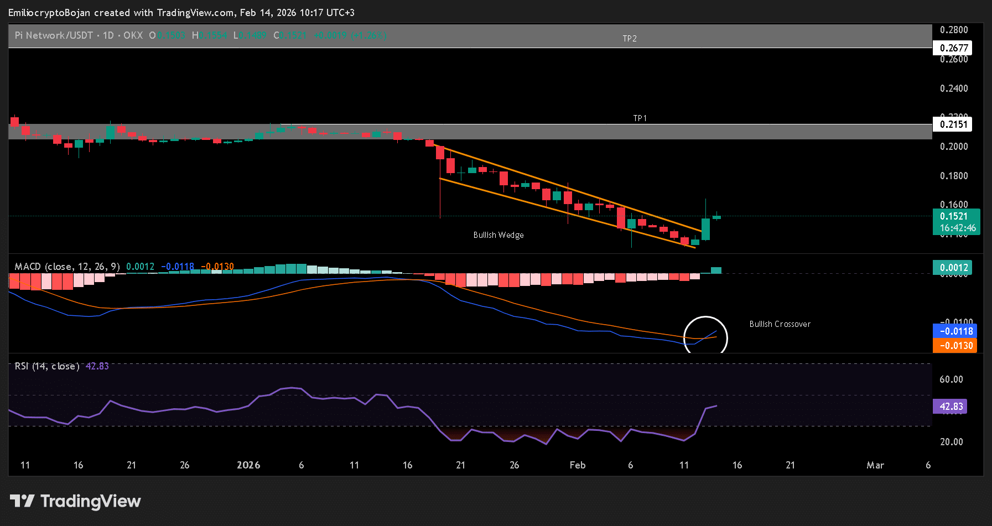Click the green 0.1521 current price tag
Image resolution: width=992 pixels, height=526 pixels.
pos(955,221)
